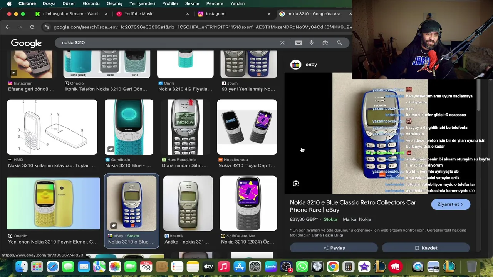
Task: Open Calculator from the Dock
Action: (349, 266)
